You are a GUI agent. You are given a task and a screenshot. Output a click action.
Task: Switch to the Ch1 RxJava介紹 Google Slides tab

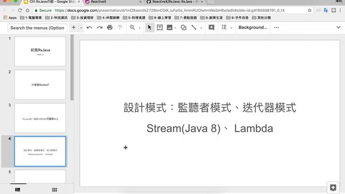point(52,2)
